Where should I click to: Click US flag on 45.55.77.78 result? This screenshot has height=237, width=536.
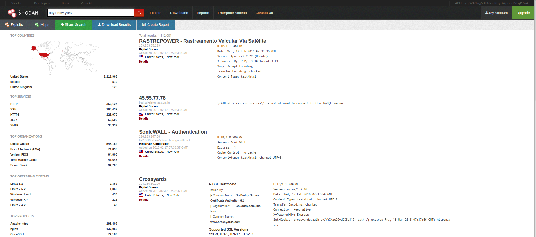coord(141,114)
